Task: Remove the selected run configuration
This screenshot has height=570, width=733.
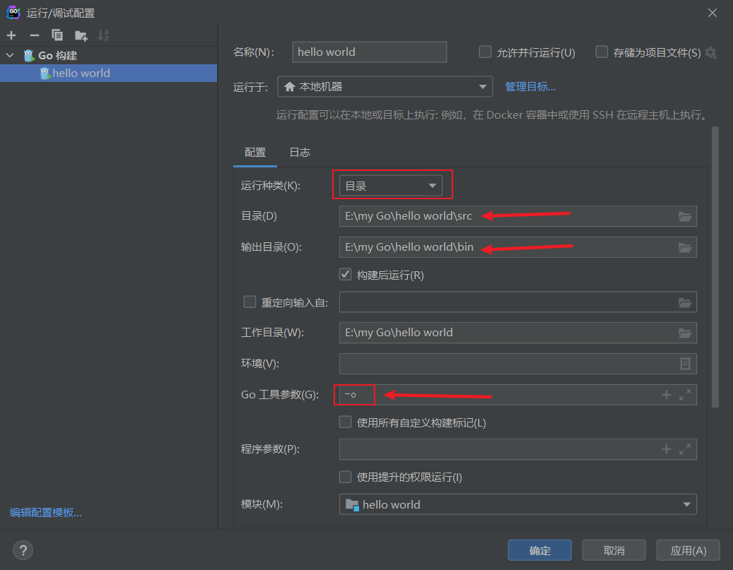Action: tap(33, 35)
